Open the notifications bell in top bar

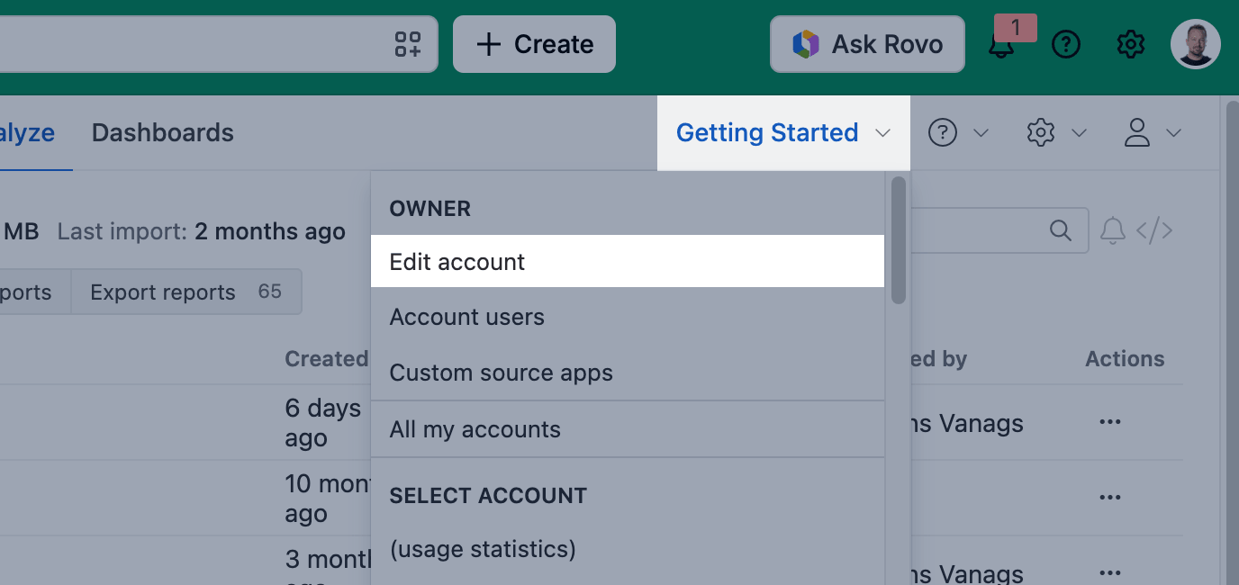1001,45
